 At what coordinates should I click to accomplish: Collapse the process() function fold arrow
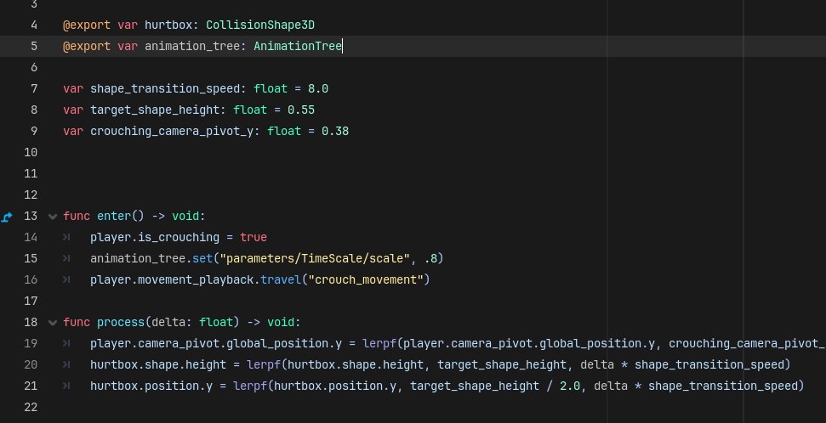52,323
